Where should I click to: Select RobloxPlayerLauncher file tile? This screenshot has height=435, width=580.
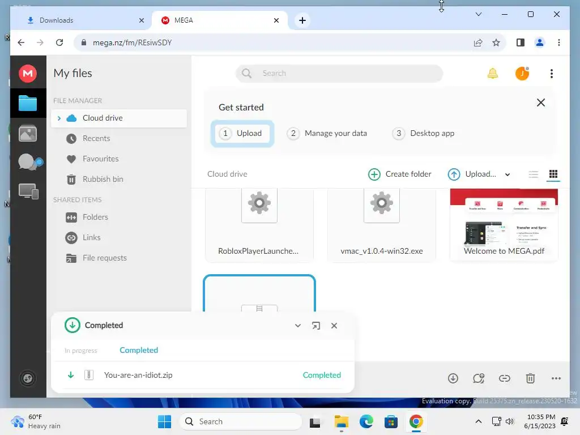(x=259, y=225)
